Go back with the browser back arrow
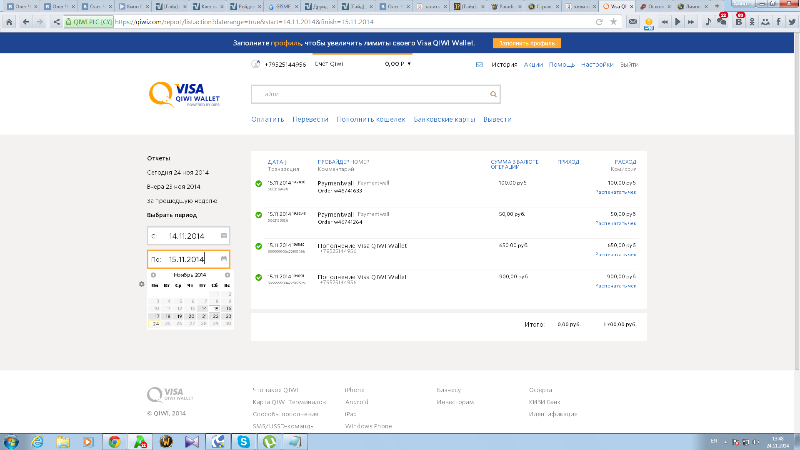Image resolution: width=800 pixels, height=450 pixels. pyautogui.click(x=26, y=22)
